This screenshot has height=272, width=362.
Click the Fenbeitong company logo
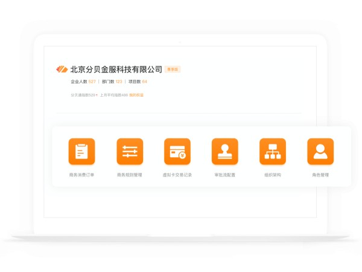62,69
